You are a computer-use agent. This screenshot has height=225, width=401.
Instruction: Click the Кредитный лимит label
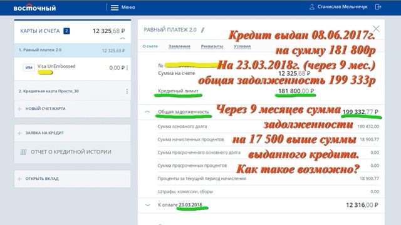[x=178, y=91]
